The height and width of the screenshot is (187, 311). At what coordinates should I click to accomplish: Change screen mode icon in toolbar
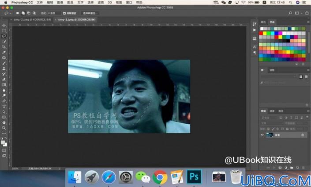[4, 156]
